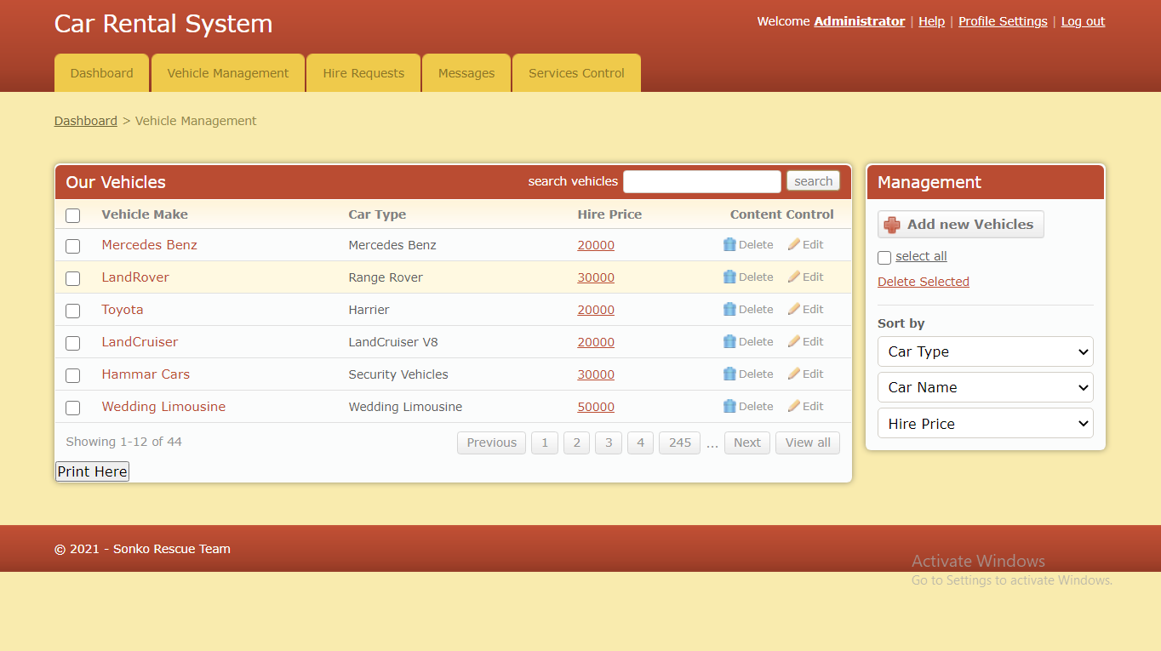Switch to the Hire Requests tab

click(x=363, y=73)
